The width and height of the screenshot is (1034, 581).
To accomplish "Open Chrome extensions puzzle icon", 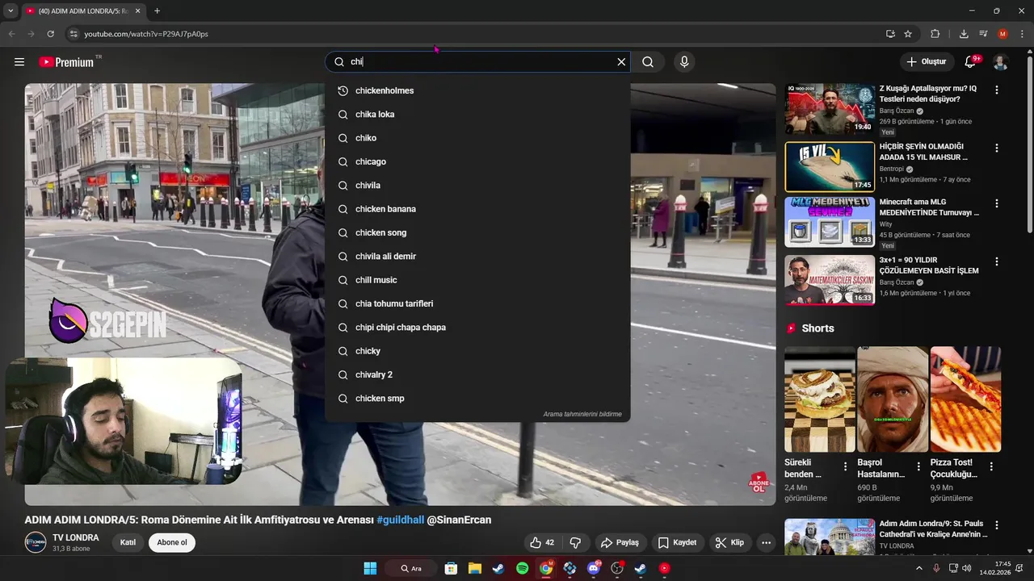I will [x=935, y=34].
